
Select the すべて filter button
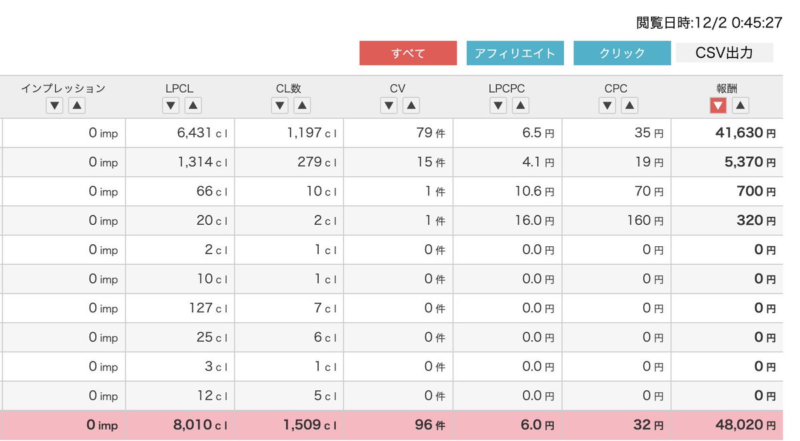[x=408, y=53]
